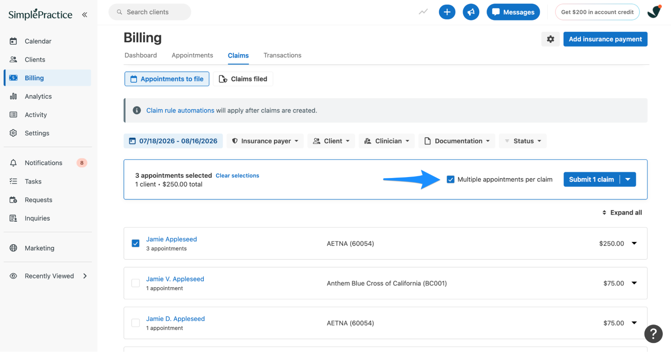Open the megaphone announcements icon

tap(471, 12)
